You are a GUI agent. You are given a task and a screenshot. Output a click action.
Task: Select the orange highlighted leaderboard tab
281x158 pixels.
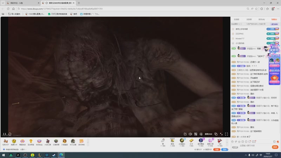[x=274, y=19]
